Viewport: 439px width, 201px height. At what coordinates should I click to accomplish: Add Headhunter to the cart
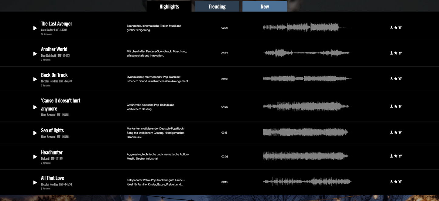[x=400, y=155]
